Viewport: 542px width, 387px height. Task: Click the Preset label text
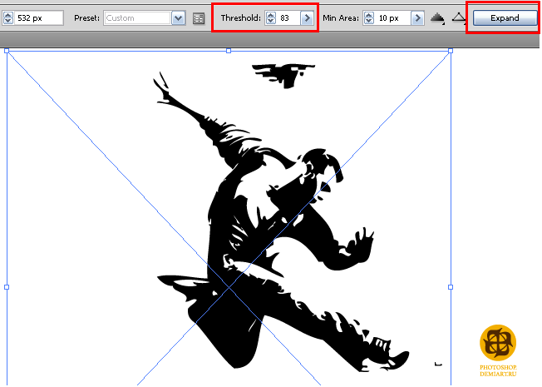point(86,18)
